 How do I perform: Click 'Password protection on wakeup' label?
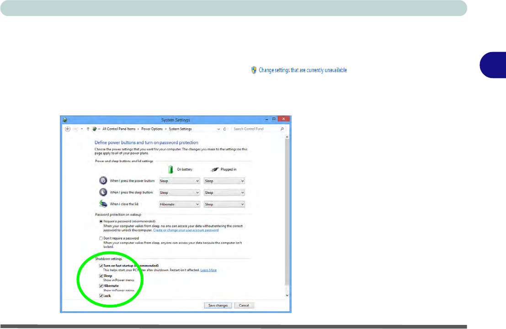click(x=118, y=214)
